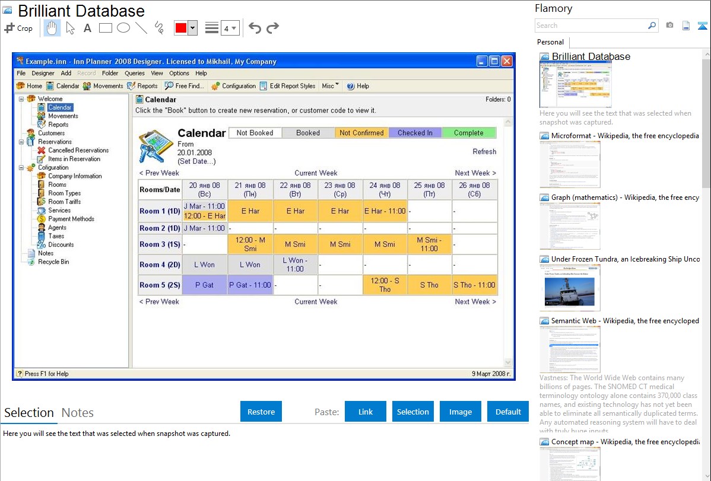The width and height of the screenshot is (711, 481).
Task: Open the Designer menu
Action: (43, 73)
